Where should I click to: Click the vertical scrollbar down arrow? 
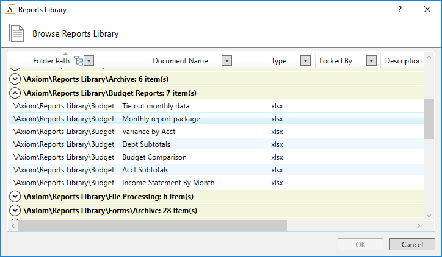pos(429,215)
